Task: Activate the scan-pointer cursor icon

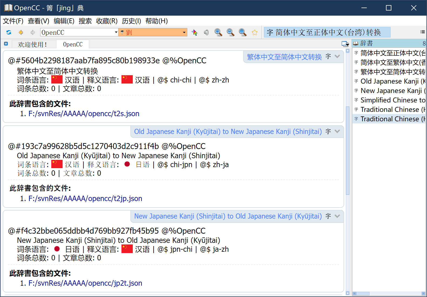Action: [194, 32]
